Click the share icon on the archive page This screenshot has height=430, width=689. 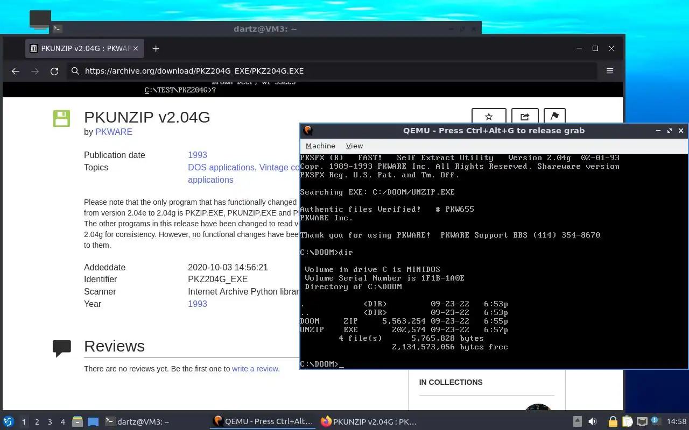click(x=525, y=117)
